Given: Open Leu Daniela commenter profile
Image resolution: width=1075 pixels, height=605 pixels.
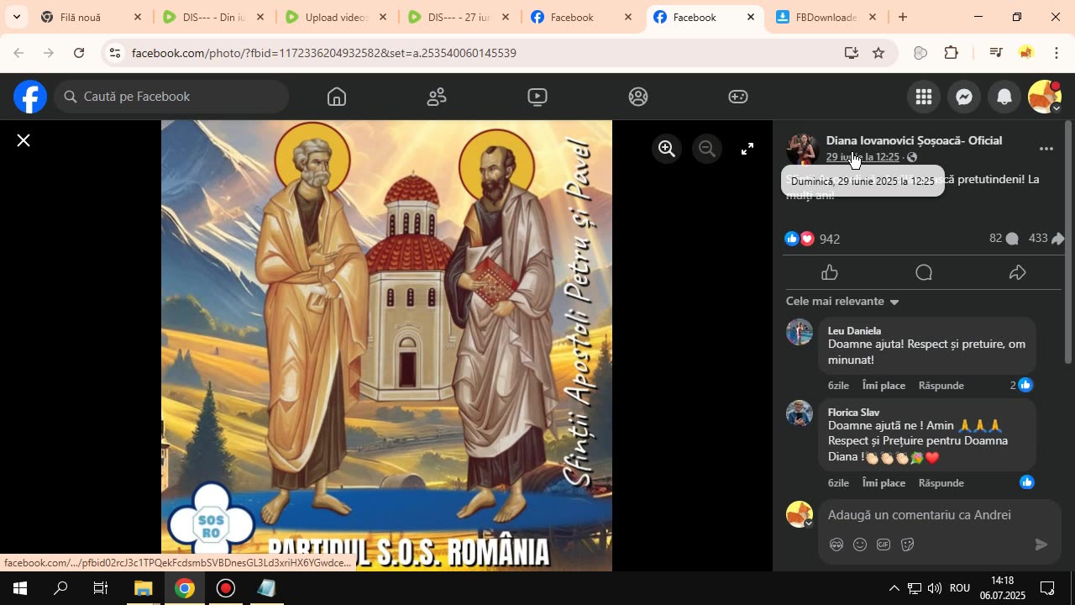Looking at the screenshot, I should (854, 331).
